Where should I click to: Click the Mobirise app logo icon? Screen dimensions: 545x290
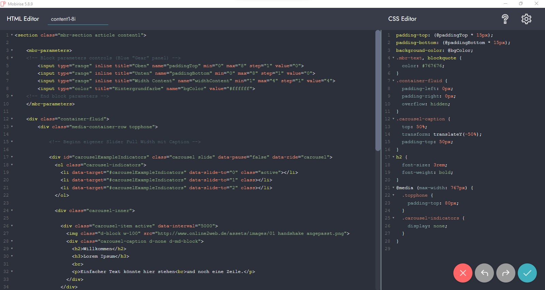(x=3, y=4)
